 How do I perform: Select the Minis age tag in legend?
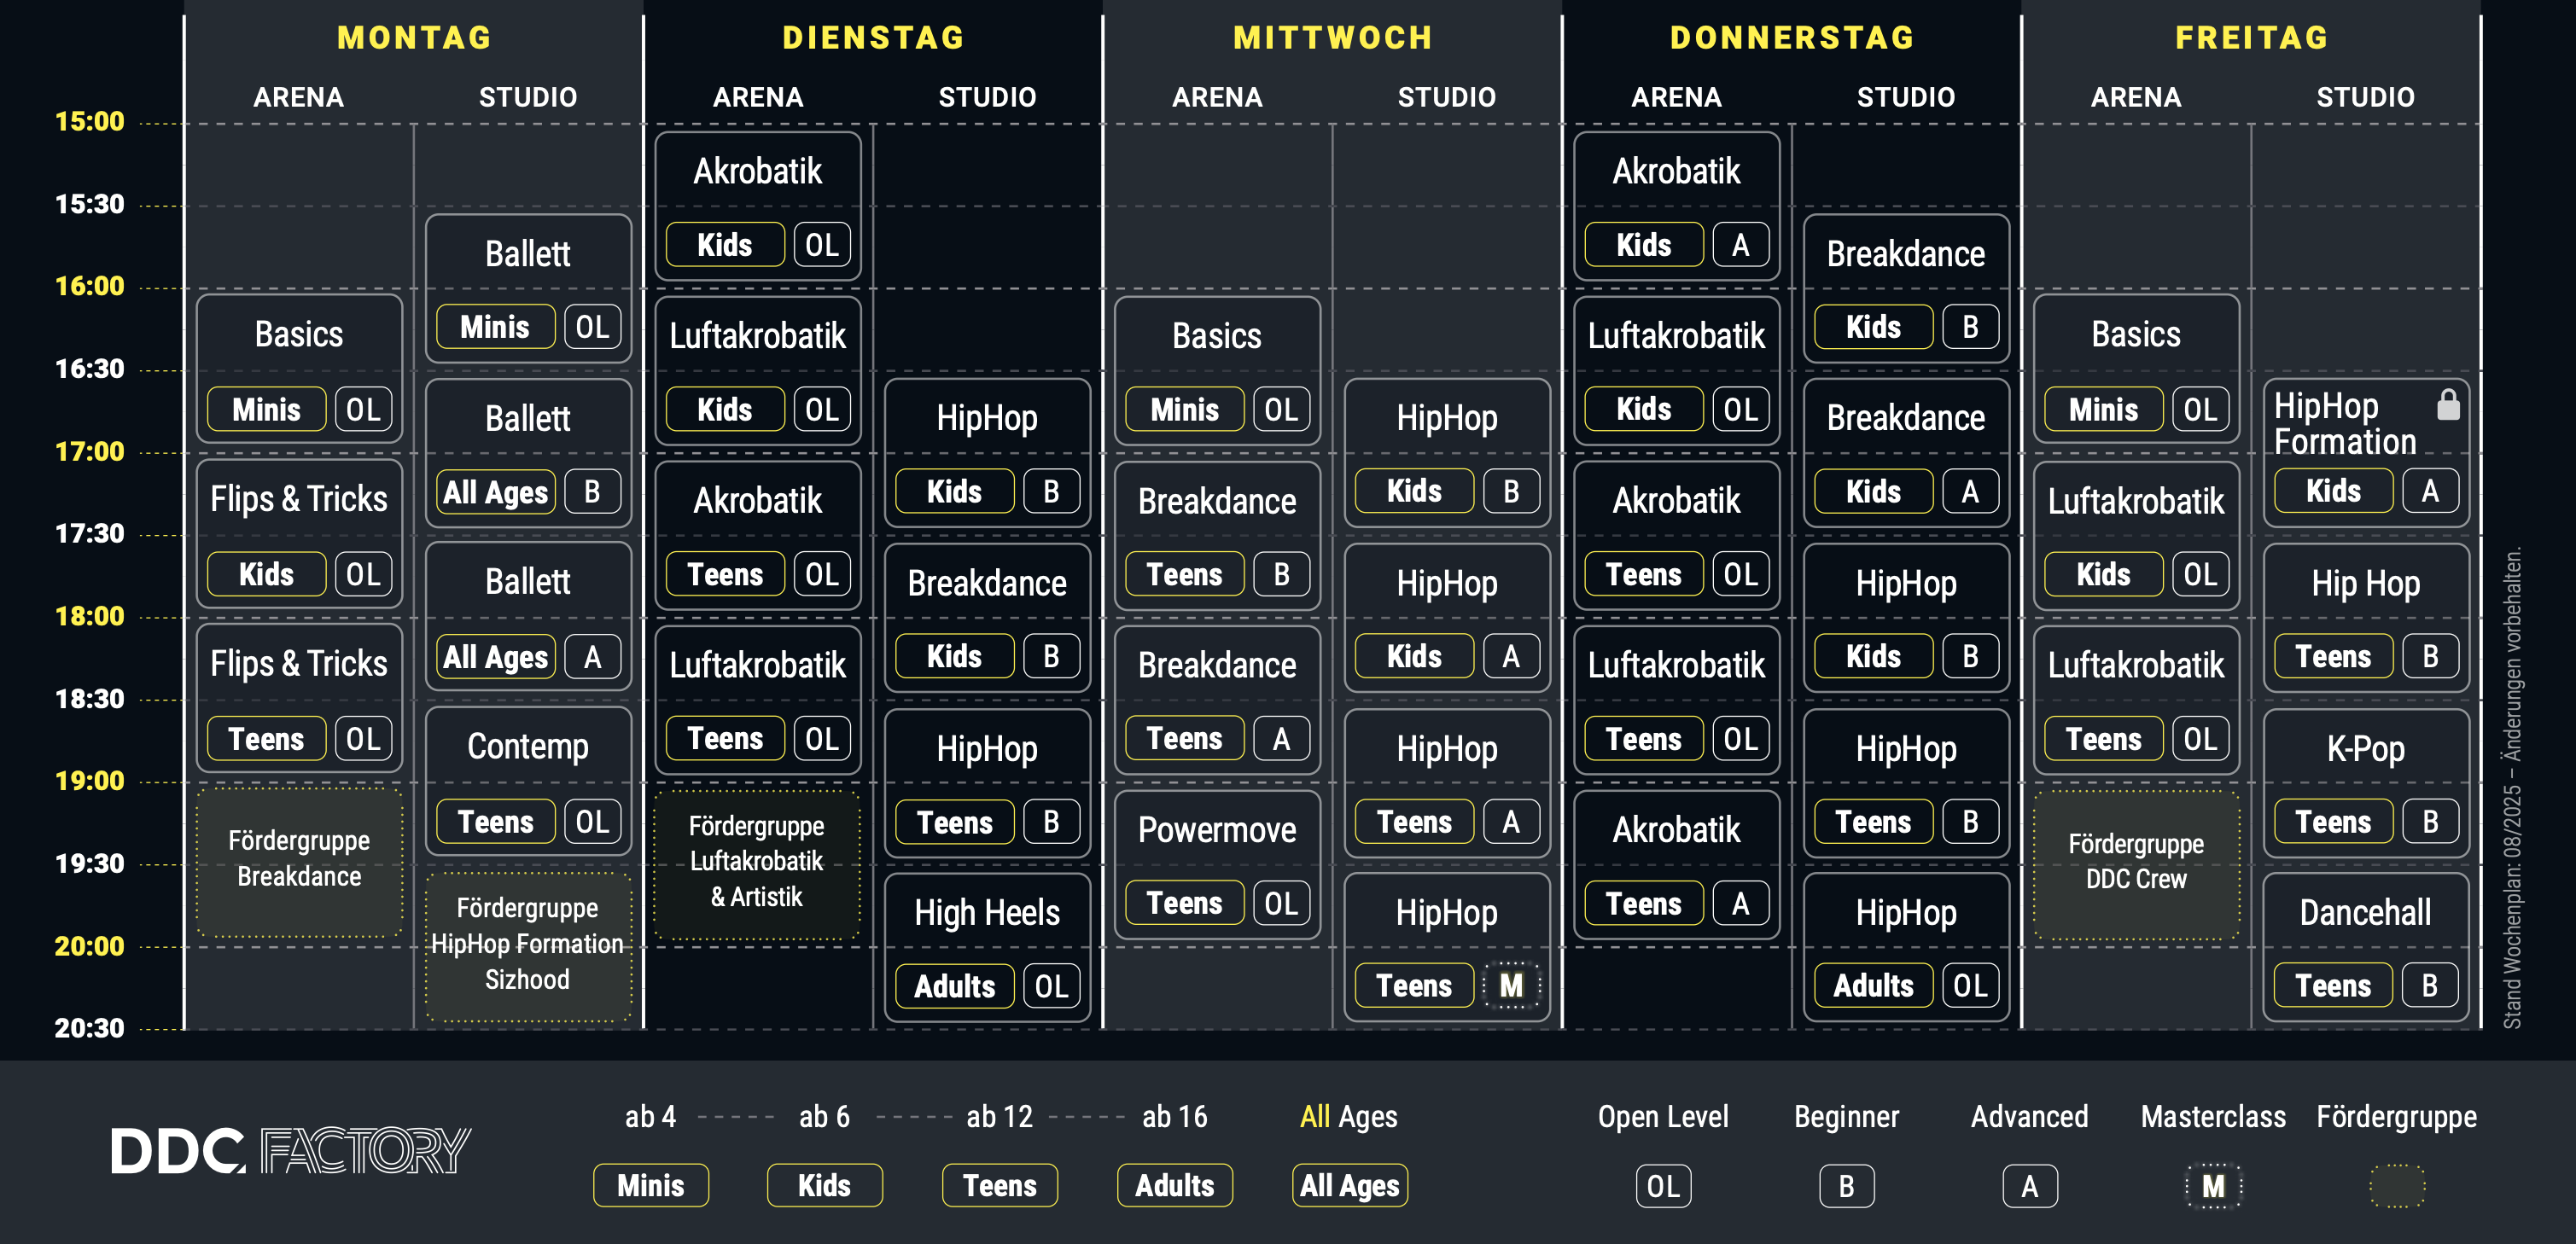tap(651, 1185)
